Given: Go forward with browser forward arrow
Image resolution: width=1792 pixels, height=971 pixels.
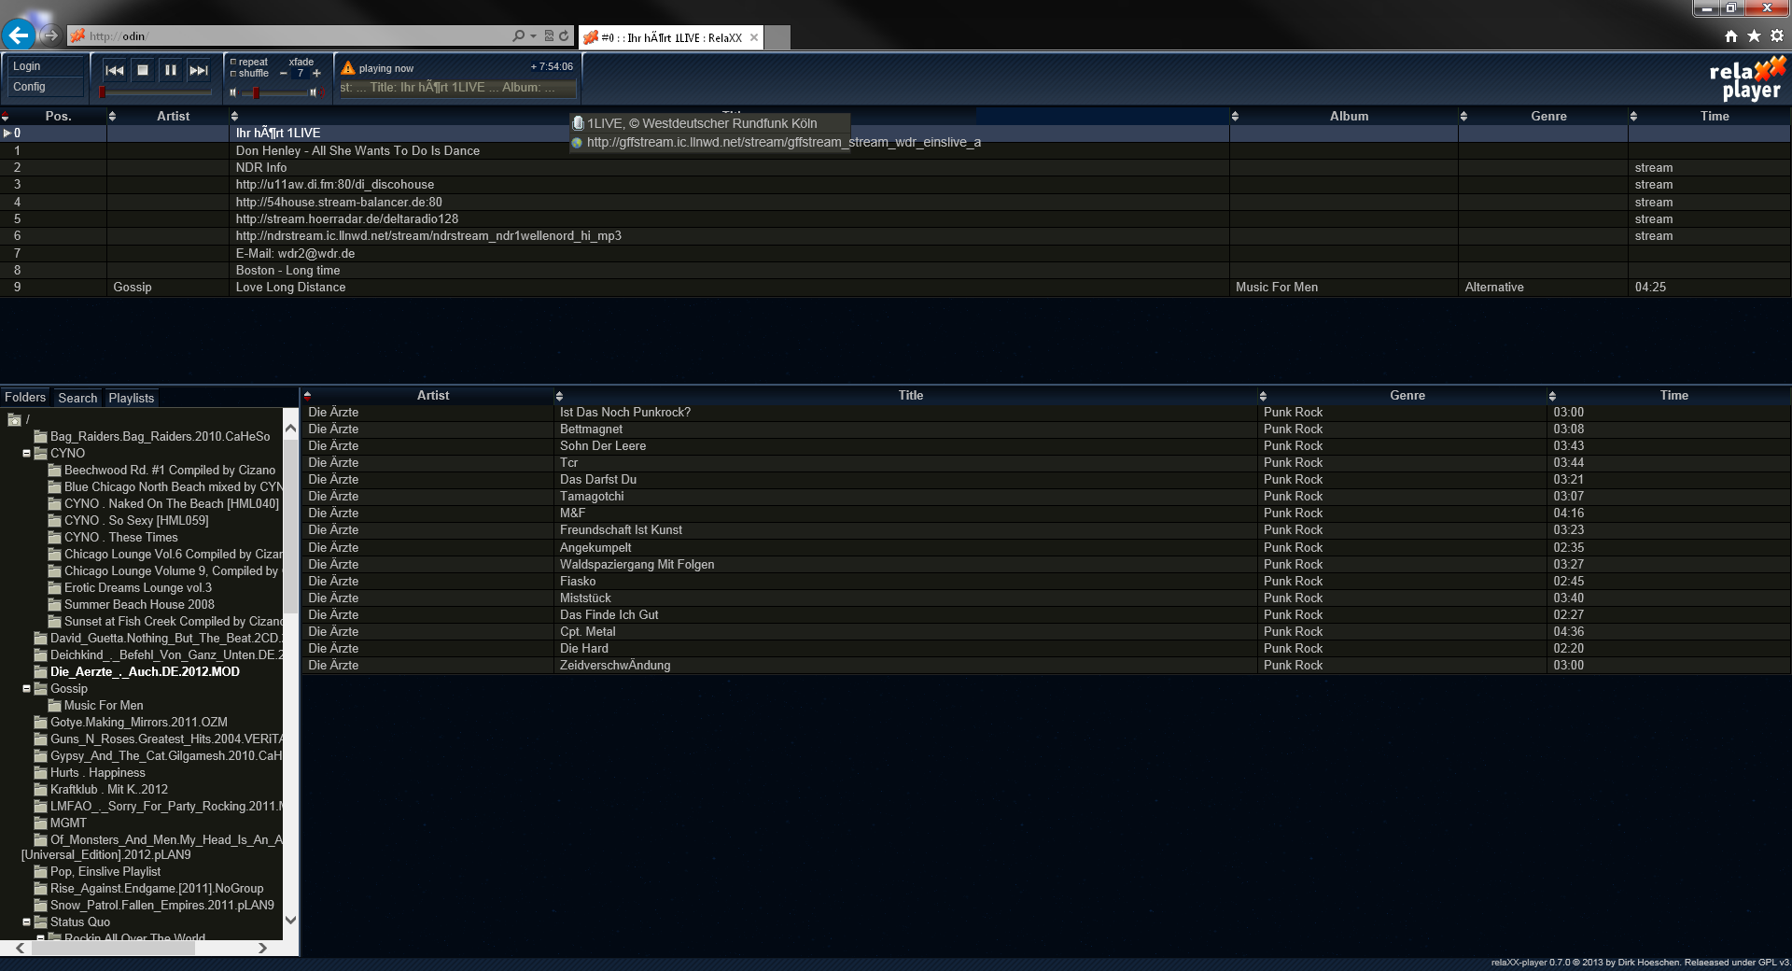Looking at the screenshot, I should (x=50, y=35).
